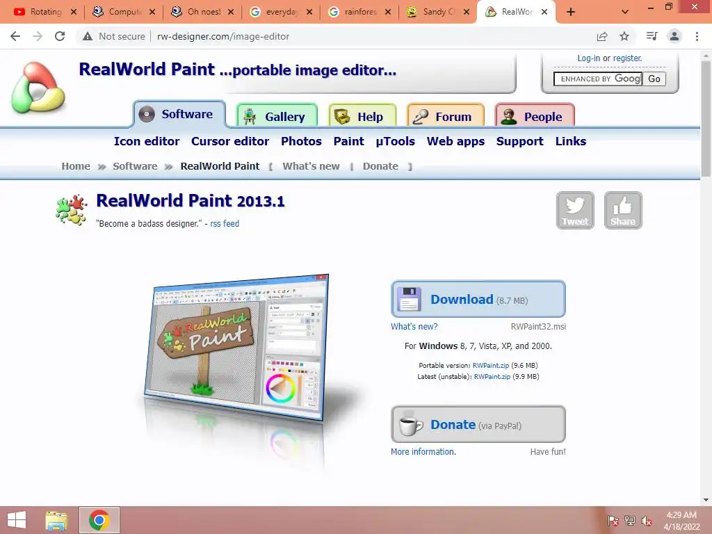Click the floppy disk Download icon
Viewport: 712px width, 534px height.
point(409,299)
